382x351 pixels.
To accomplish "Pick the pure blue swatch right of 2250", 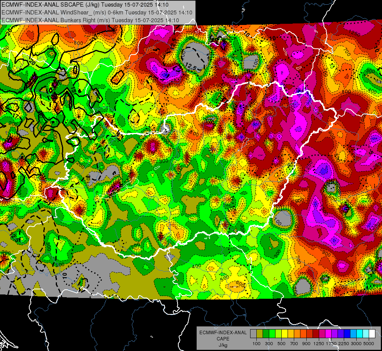I will tap(347, 334).
